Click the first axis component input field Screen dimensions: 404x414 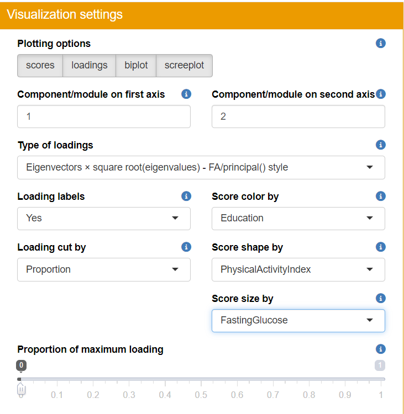coord(104,116)
